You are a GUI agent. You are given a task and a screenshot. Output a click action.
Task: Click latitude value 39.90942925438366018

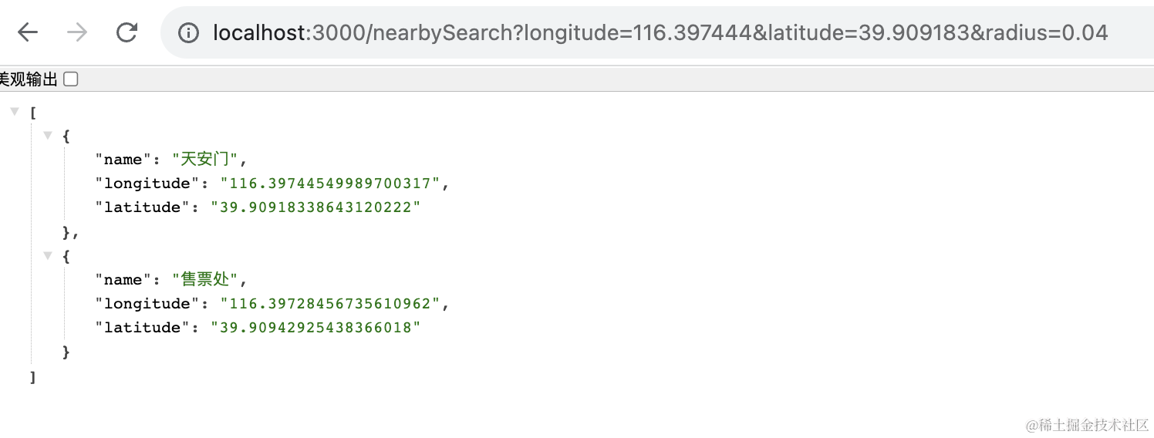click(x=316, y=328)
